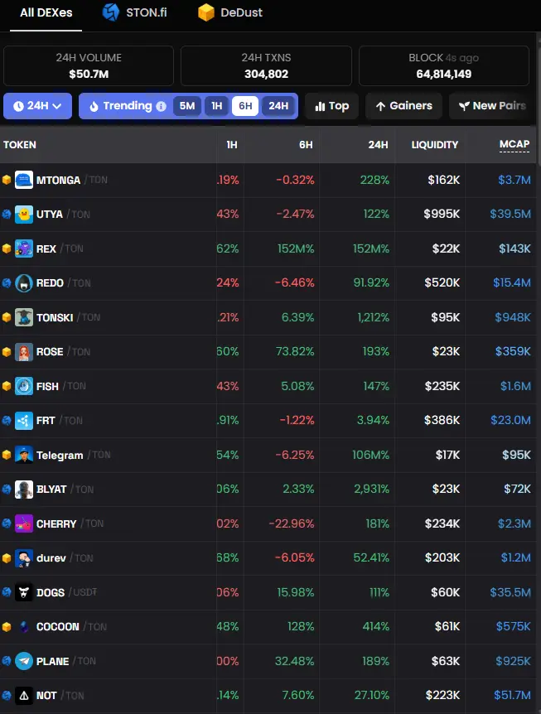Click the STON.fi DEX badge beside REDO
Viewport: 541px width, 714px height.
point(7,282)
